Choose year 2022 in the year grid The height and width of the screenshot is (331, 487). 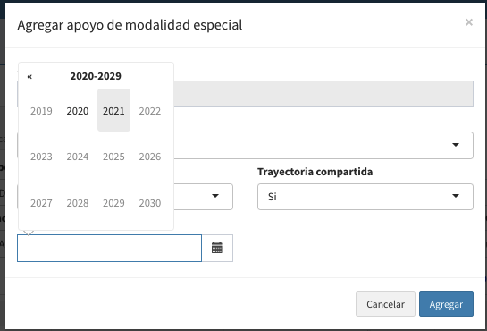[150, 110]
